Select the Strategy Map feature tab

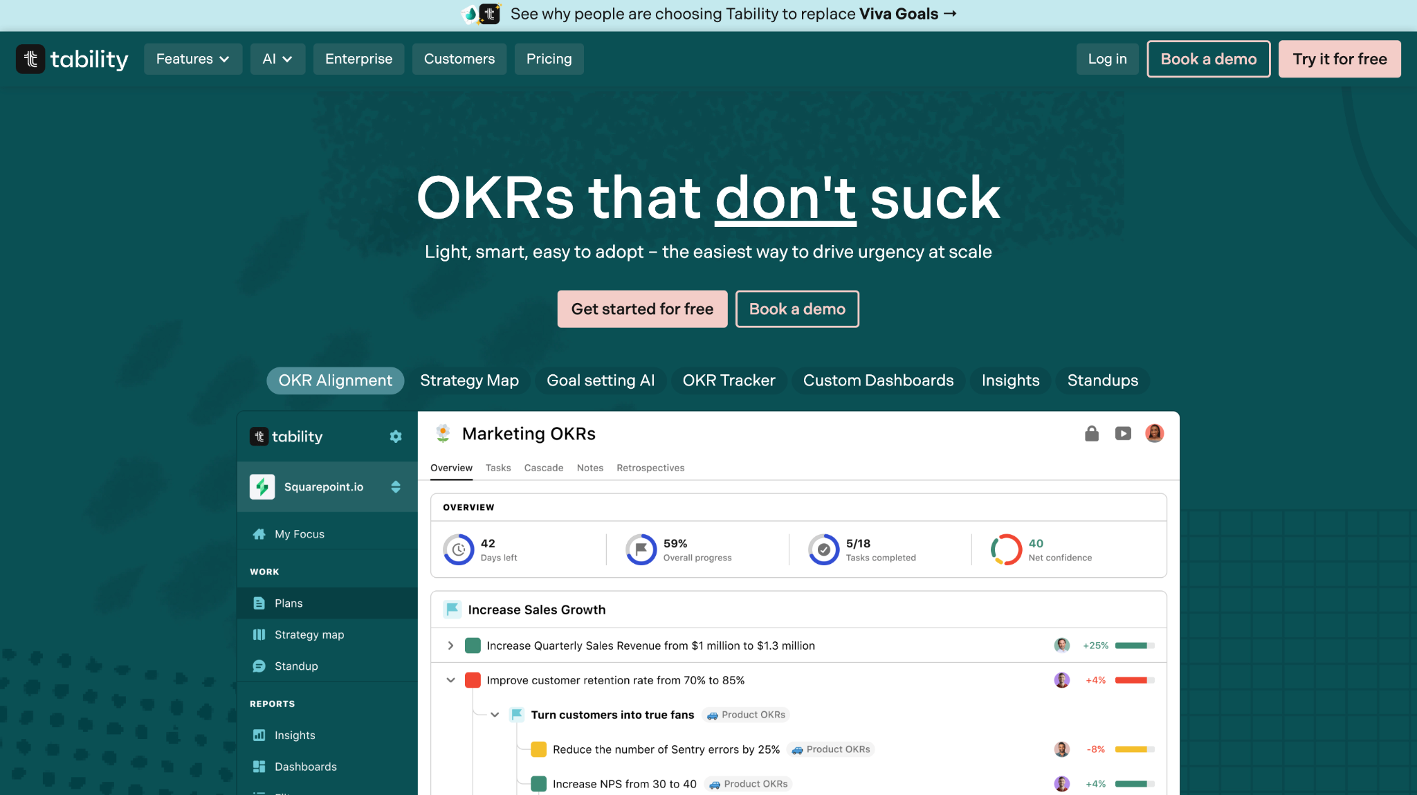point(469,381)
